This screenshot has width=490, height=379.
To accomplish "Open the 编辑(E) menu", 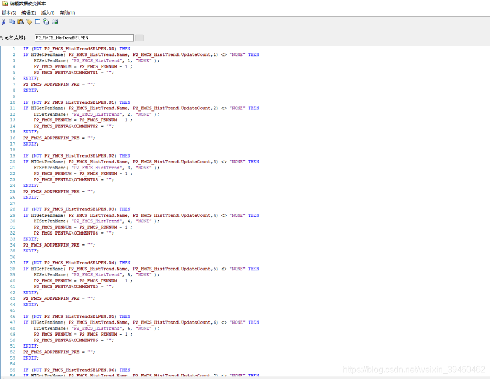I will (28, 13).
